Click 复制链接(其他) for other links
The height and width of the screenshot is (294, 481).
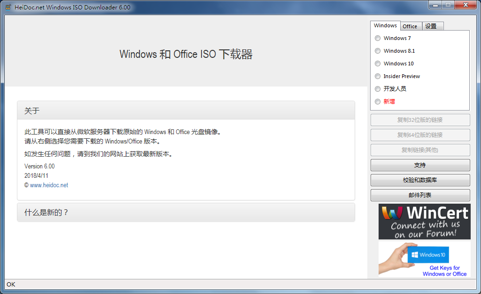420,150
